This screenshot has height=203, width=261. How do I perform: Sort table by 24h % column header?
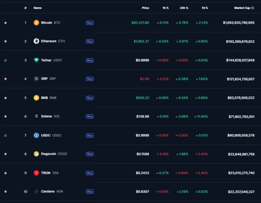184,8
